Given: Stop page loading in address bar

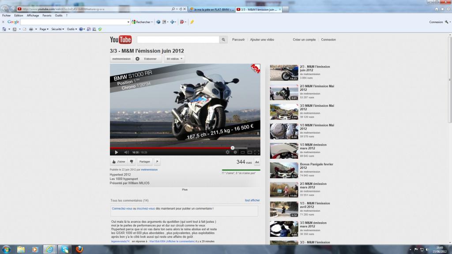Looking at the screenshot, I should pyautogui.click(x=185, y=9).
